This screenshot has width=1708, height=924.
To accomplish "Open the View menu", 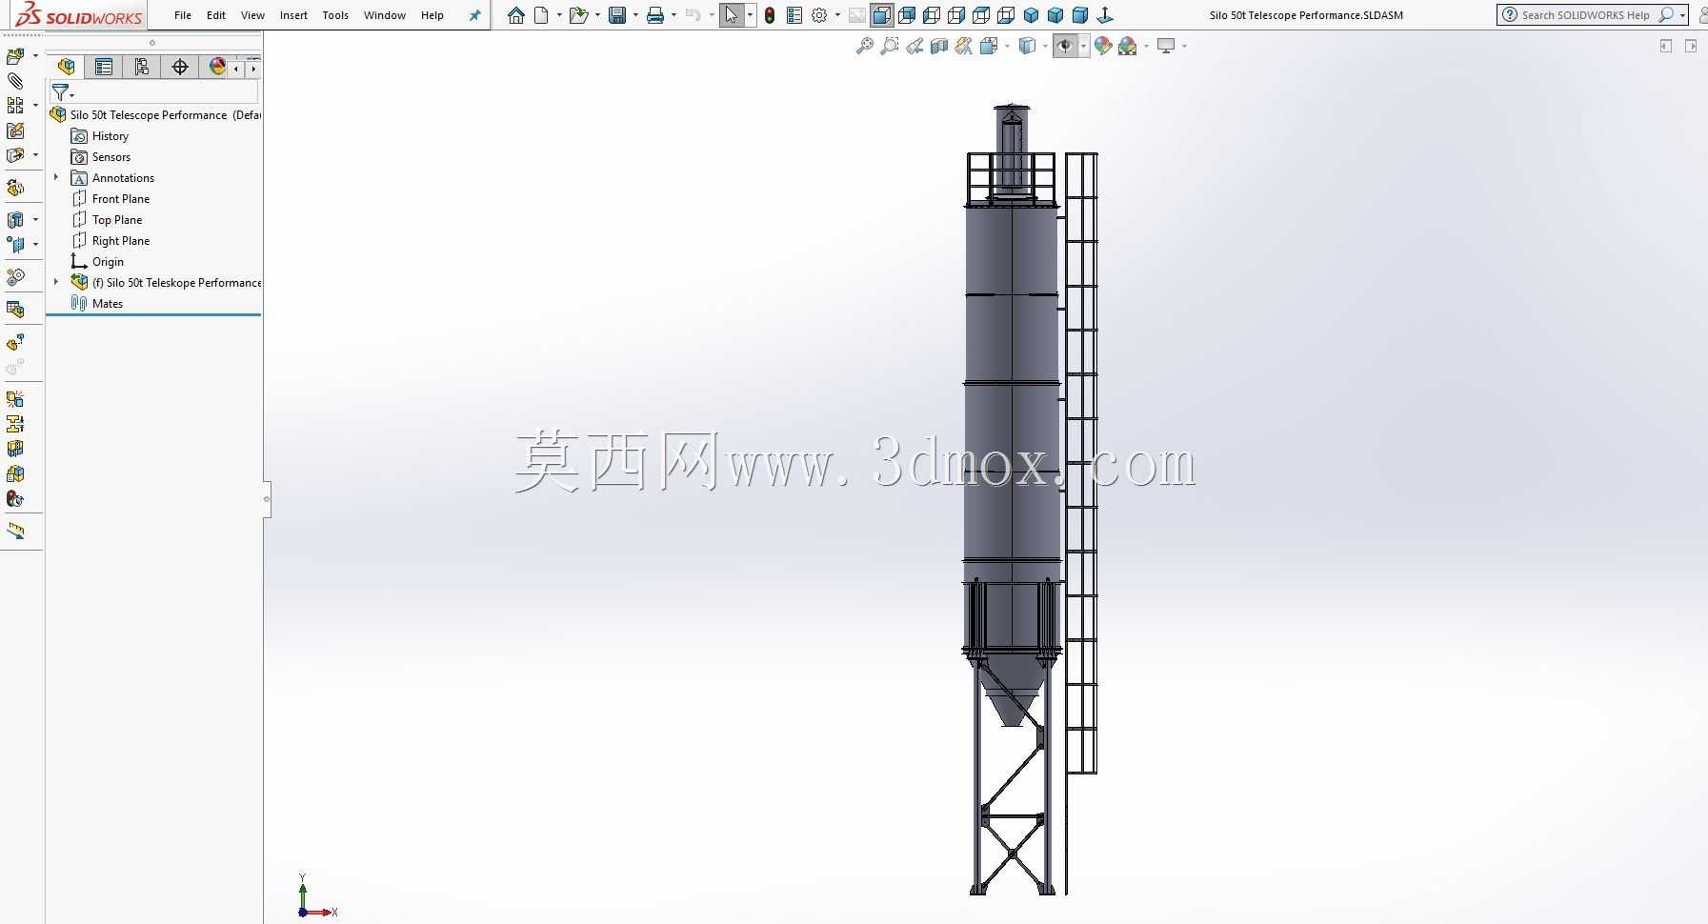I will [252, 15].
